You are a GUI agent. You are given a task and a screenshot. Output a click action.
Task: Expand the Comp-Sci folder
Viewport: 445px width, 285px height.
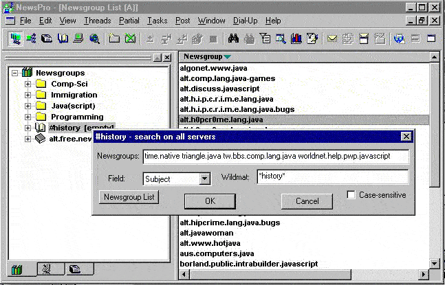point(28,84)
